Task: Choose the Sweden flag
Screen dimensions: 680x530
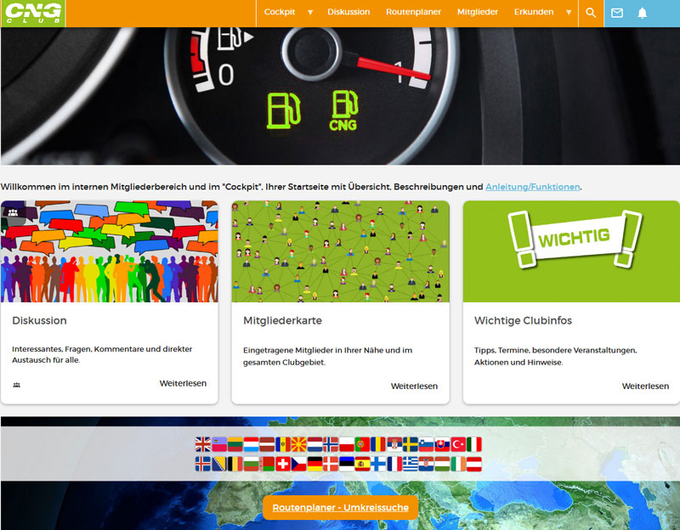Action: [x=411, y=444]
